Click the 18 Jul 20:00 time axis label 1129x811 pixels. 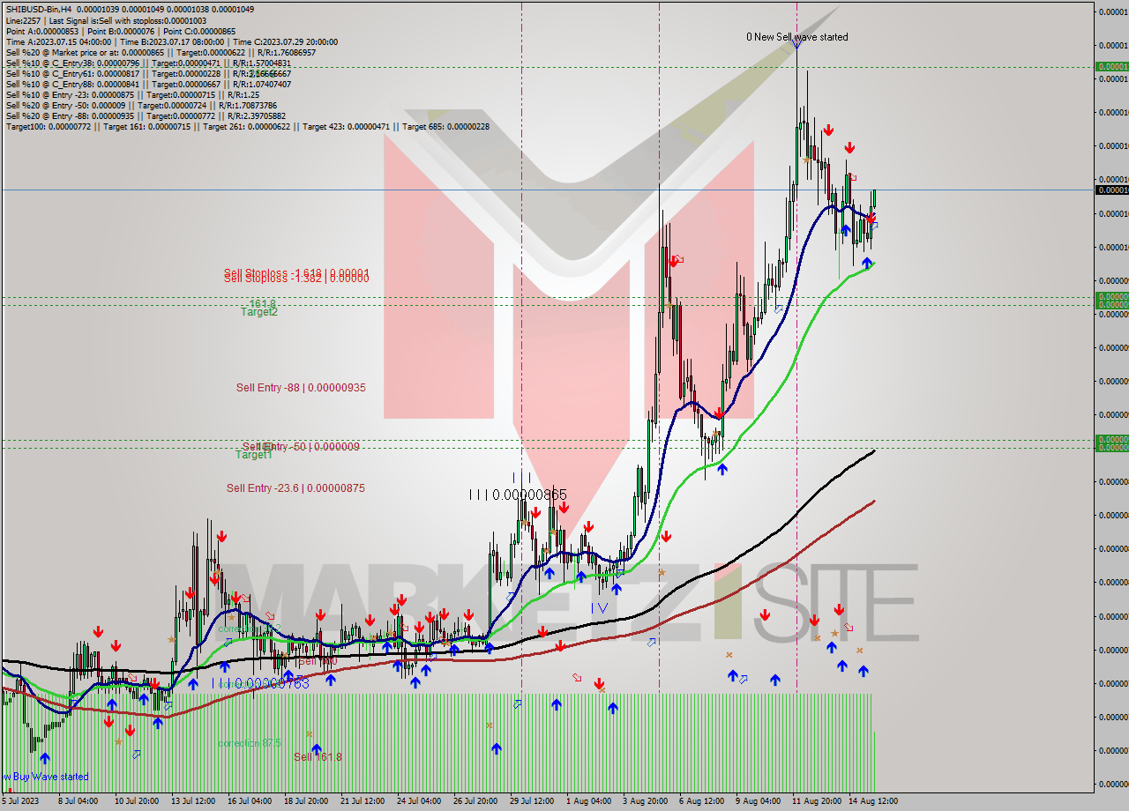click(x=306, y=801)
